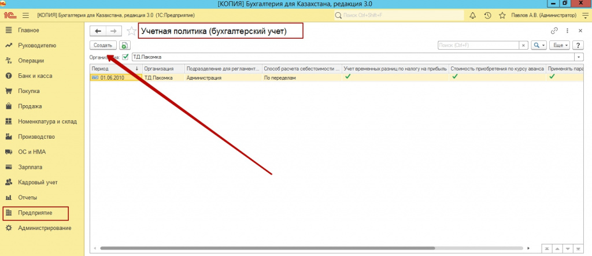This screenshot has height=256, width=592.
Task: Click checkmark under Применять пара column
Action: click(552, 77)
